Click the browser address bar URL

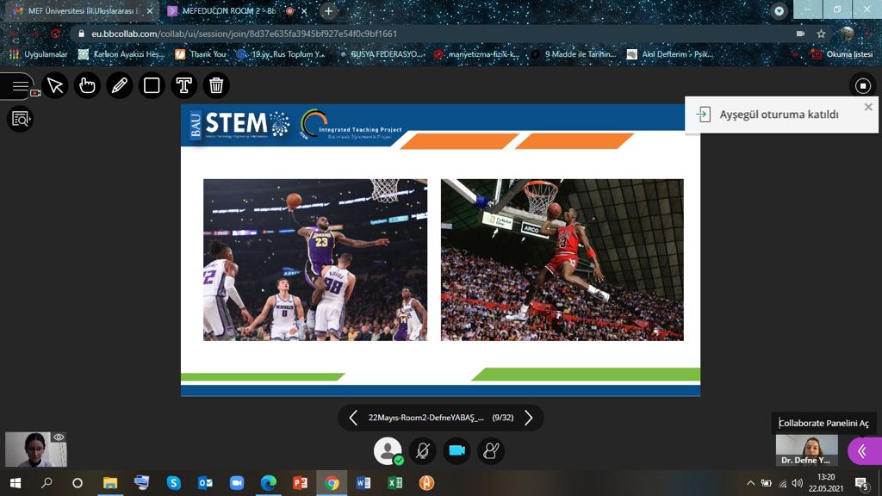point(244,34)
